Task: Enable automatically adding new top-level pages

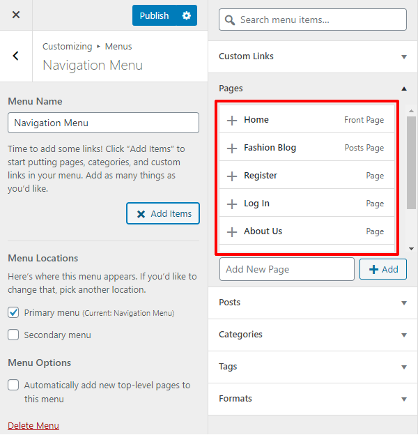Action: [x=13, y=386]
